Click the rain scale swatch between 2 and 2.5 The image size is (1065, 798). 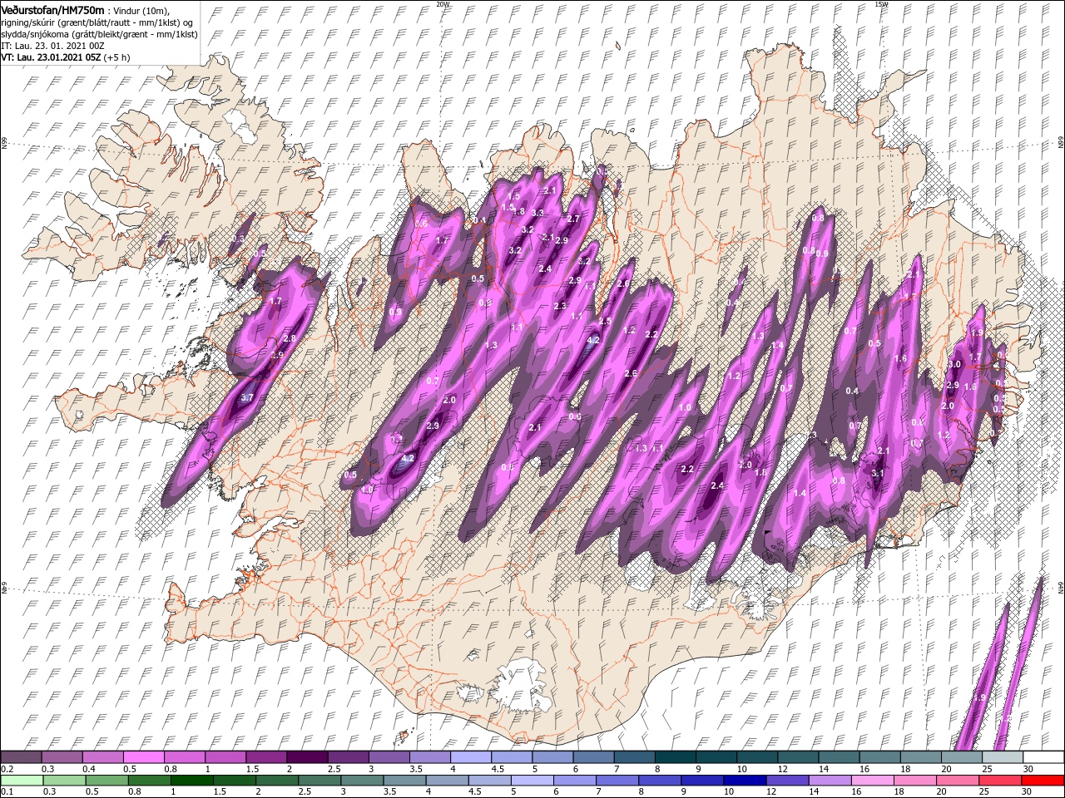(277, 781)
